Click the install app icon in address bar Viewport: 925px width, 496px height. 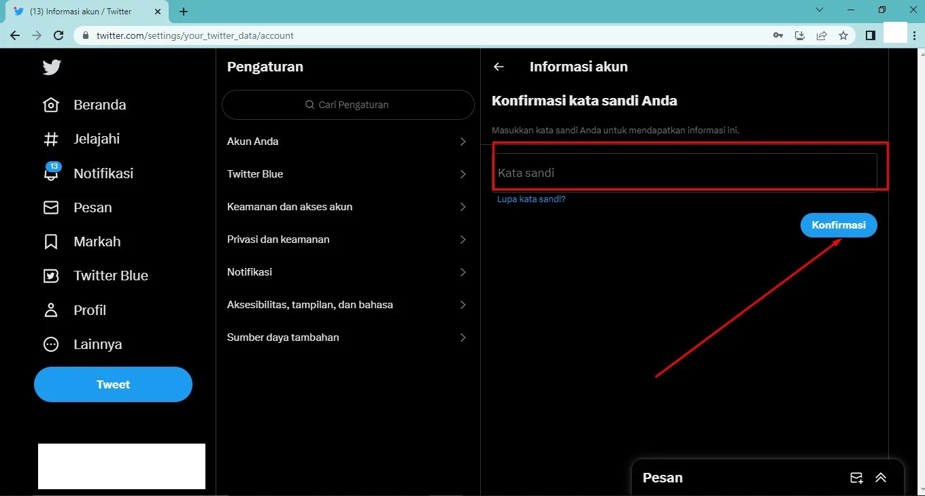point(800,35)
